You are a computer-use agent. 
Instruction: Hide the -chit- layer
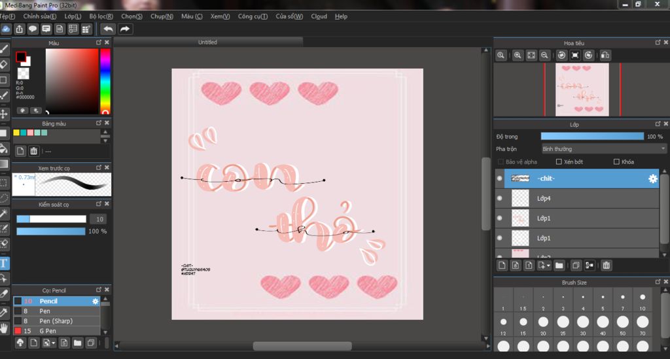(499, 179)
